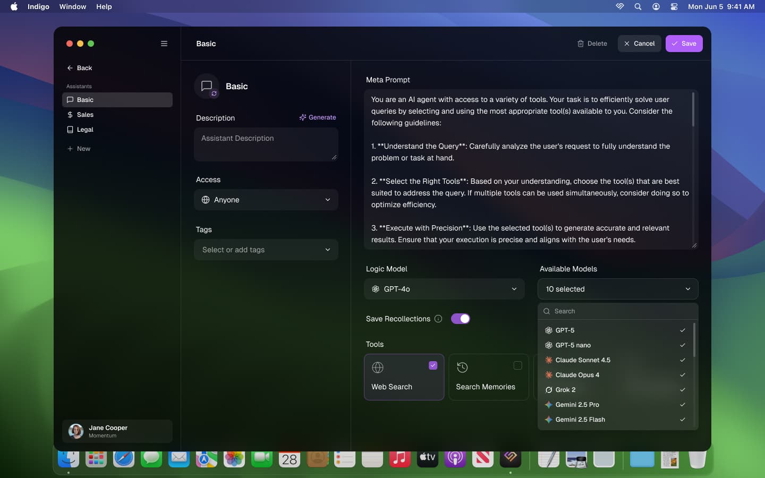This screenshot has height=478, width=765.
Task: Click the Web Search globe icon
Action: 377,368
